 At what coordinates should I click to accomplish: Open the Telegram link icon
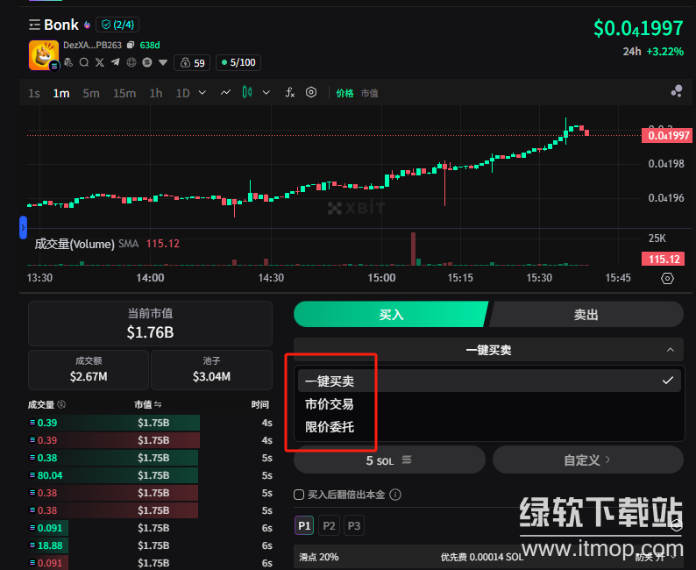[115, 62]
